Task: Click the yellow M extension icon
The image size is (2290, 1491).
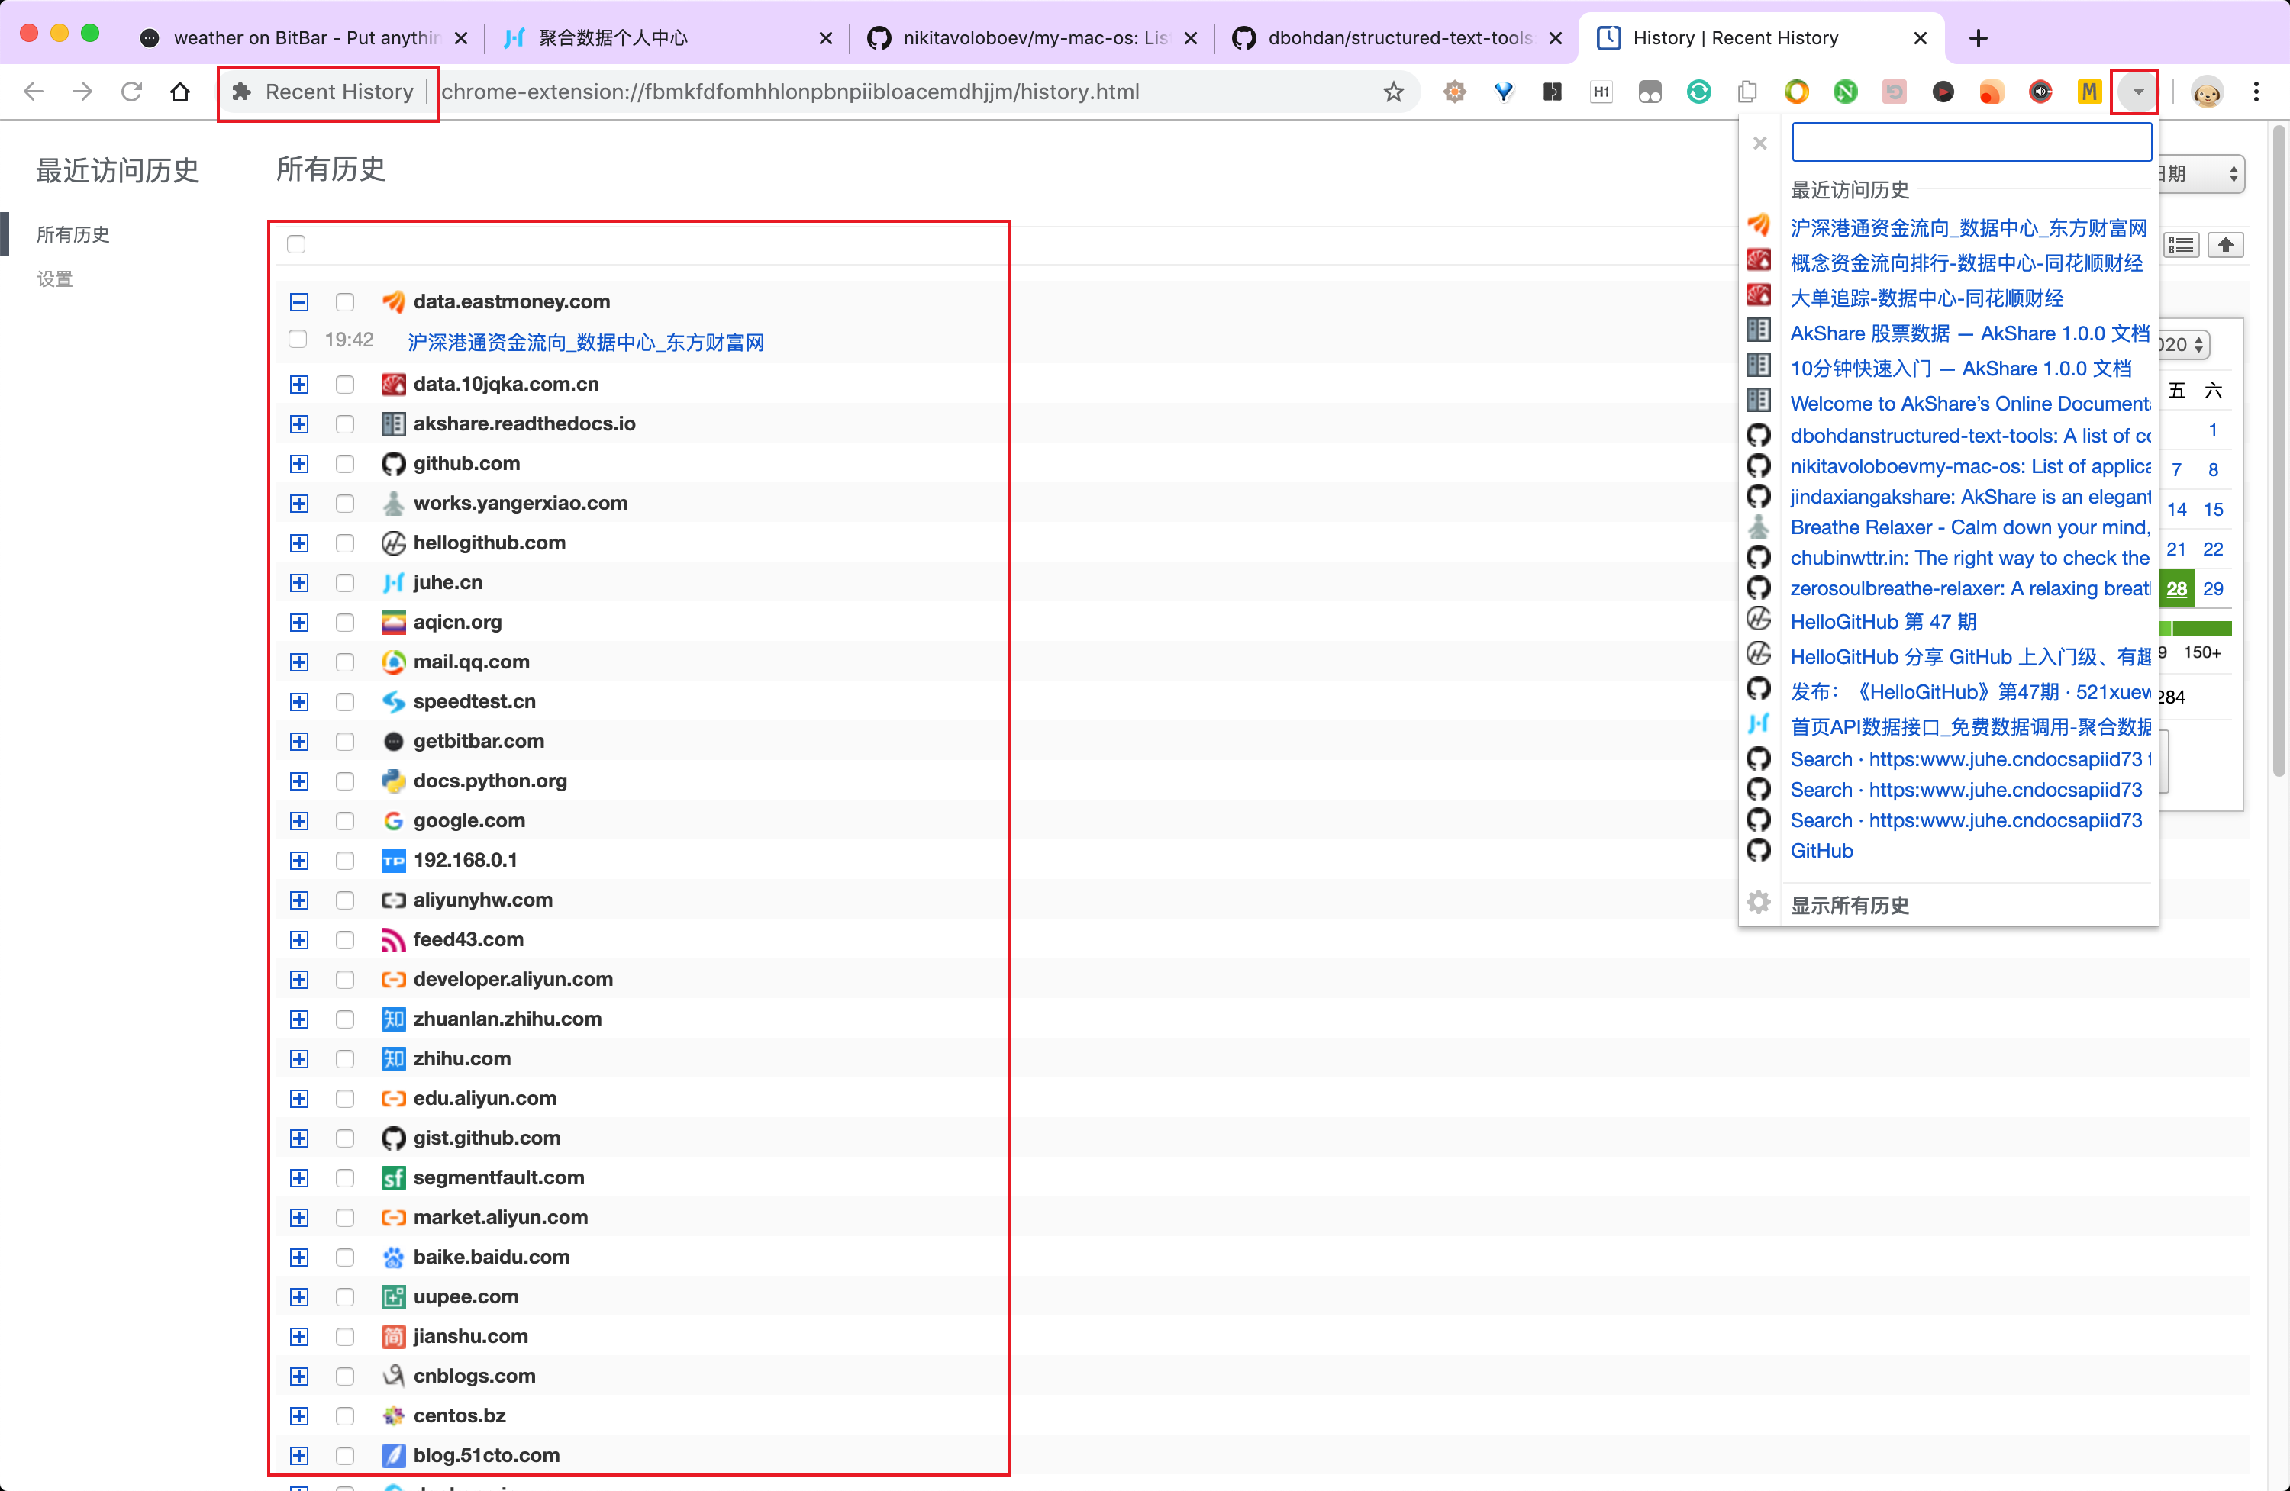Action: click(x=2088, y=92)
